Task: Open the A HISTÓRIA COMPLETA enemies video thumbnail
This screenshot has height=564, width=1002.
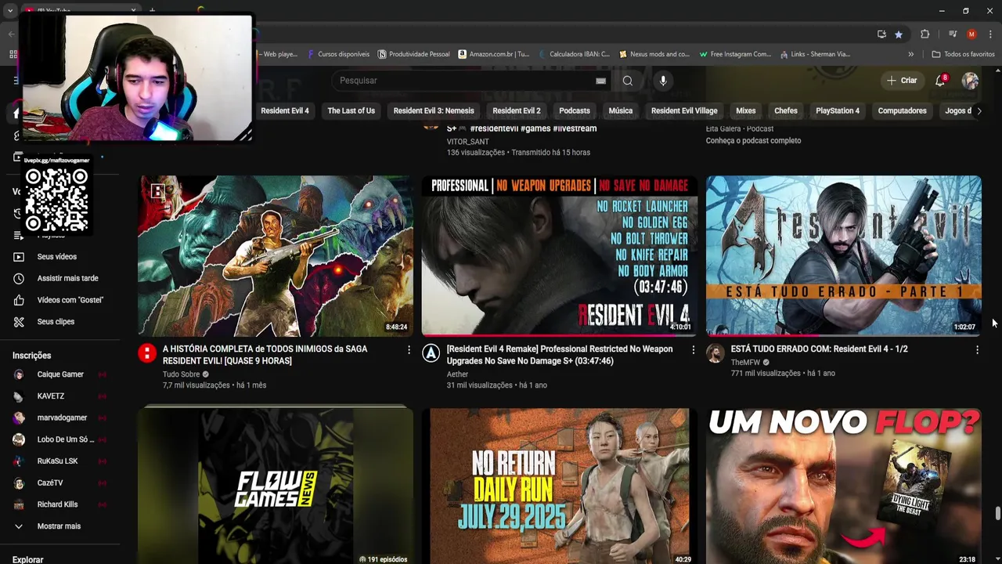Action: [x=276, y=256]
